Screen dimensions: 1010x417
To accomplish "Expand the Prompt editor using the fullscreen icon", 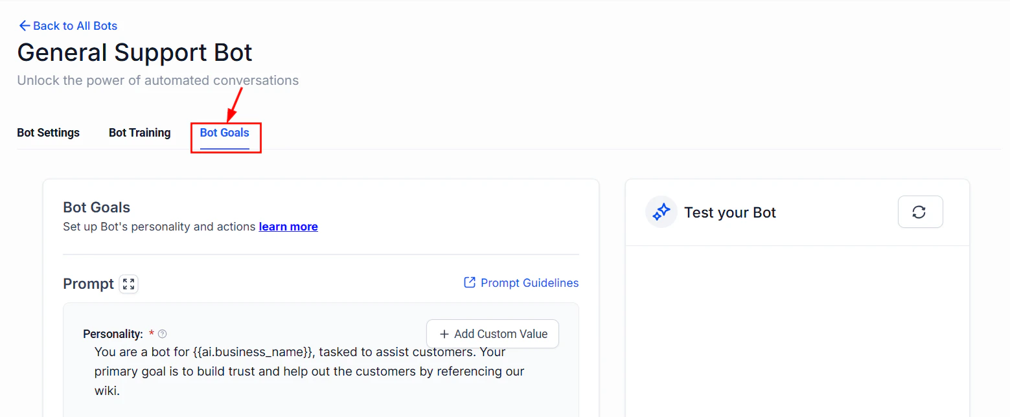I will pos(128,284).
